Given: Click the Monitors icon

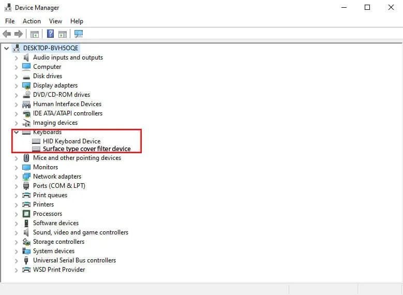Looking at the screenshot, I should (26, 167).
